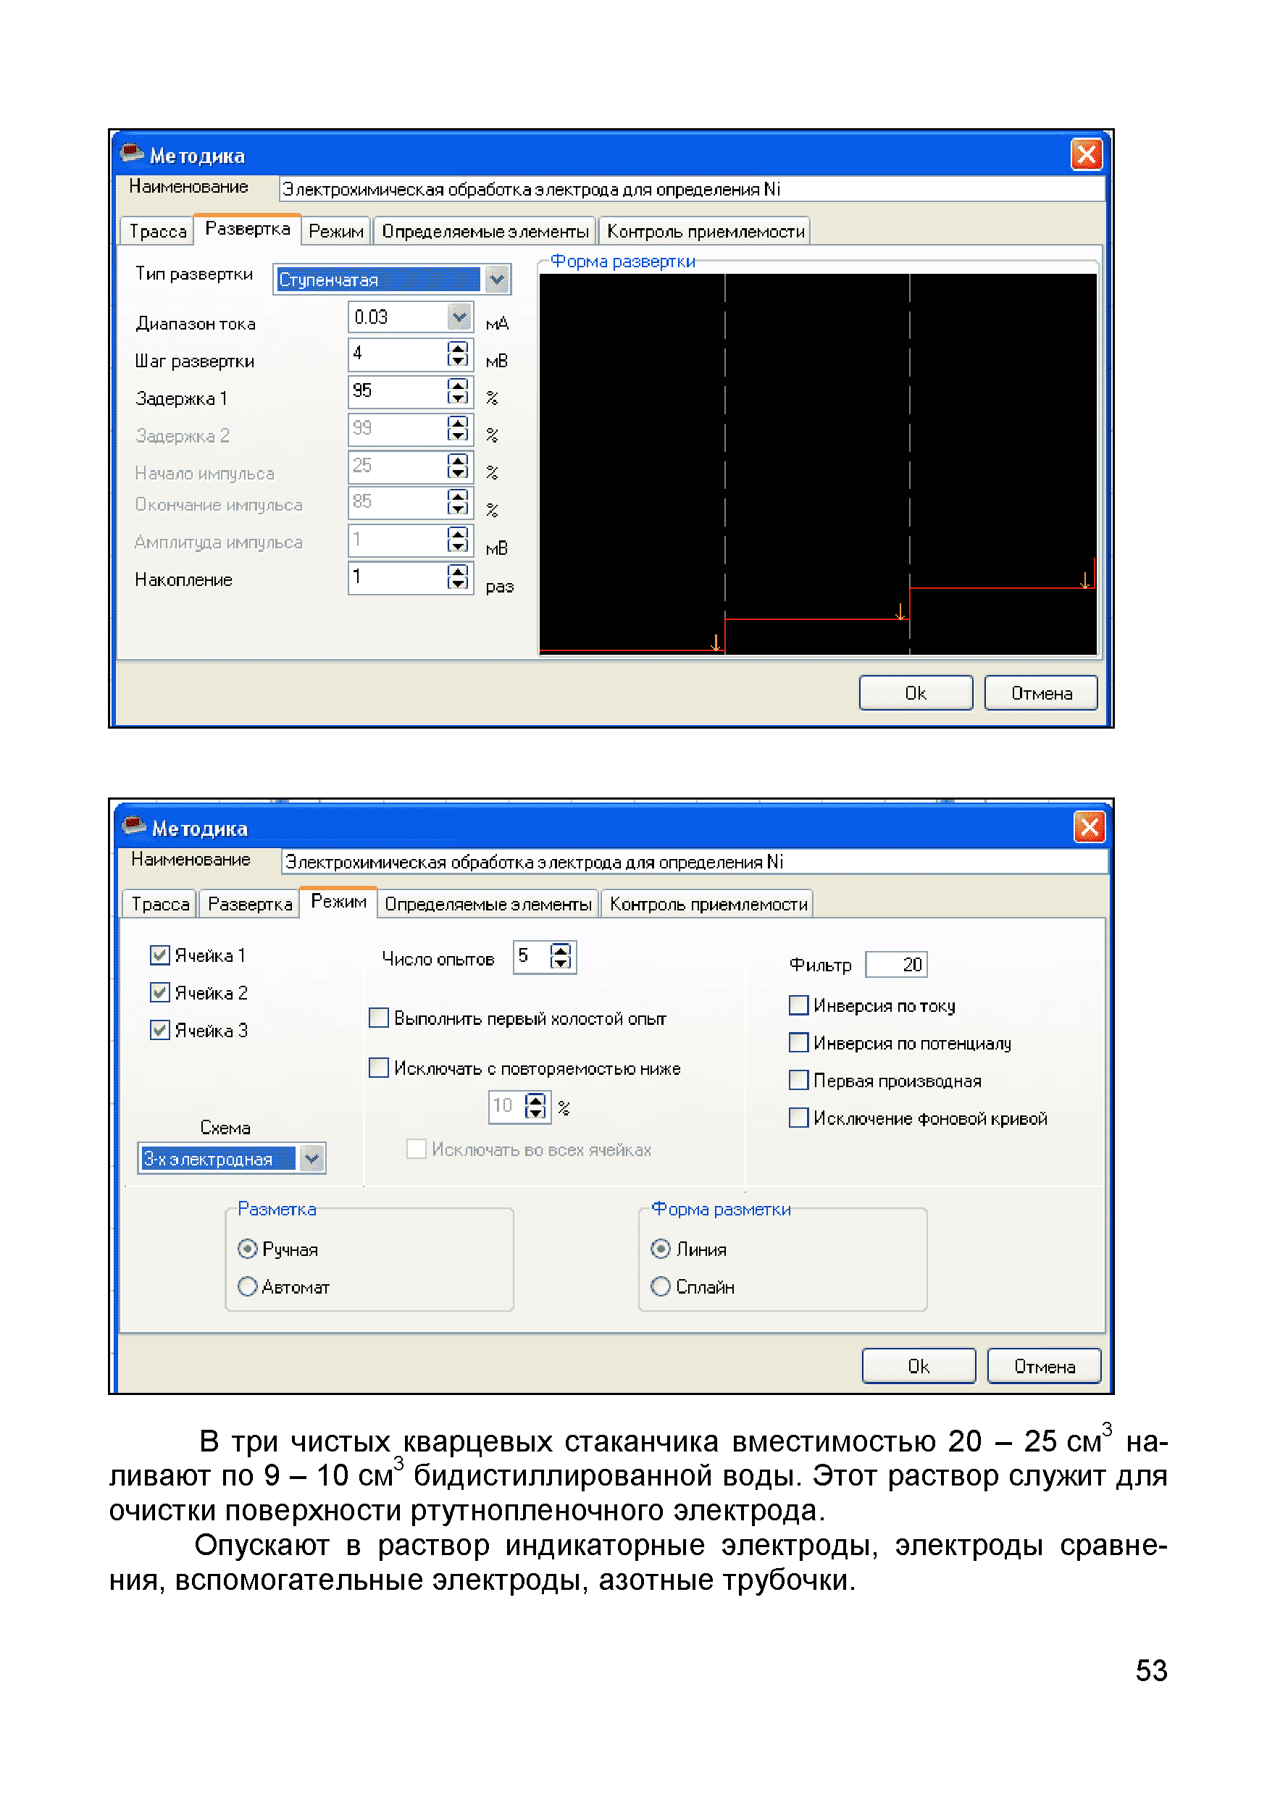Click Ok in the lower dialog
Screen dimensions: 1267x1797
coord(919,1367)
